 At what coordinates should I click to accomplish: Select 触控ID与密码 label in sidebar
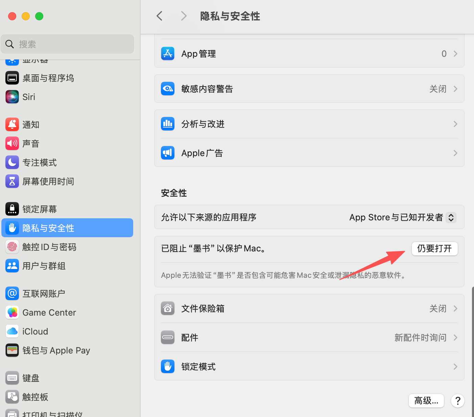49,247
